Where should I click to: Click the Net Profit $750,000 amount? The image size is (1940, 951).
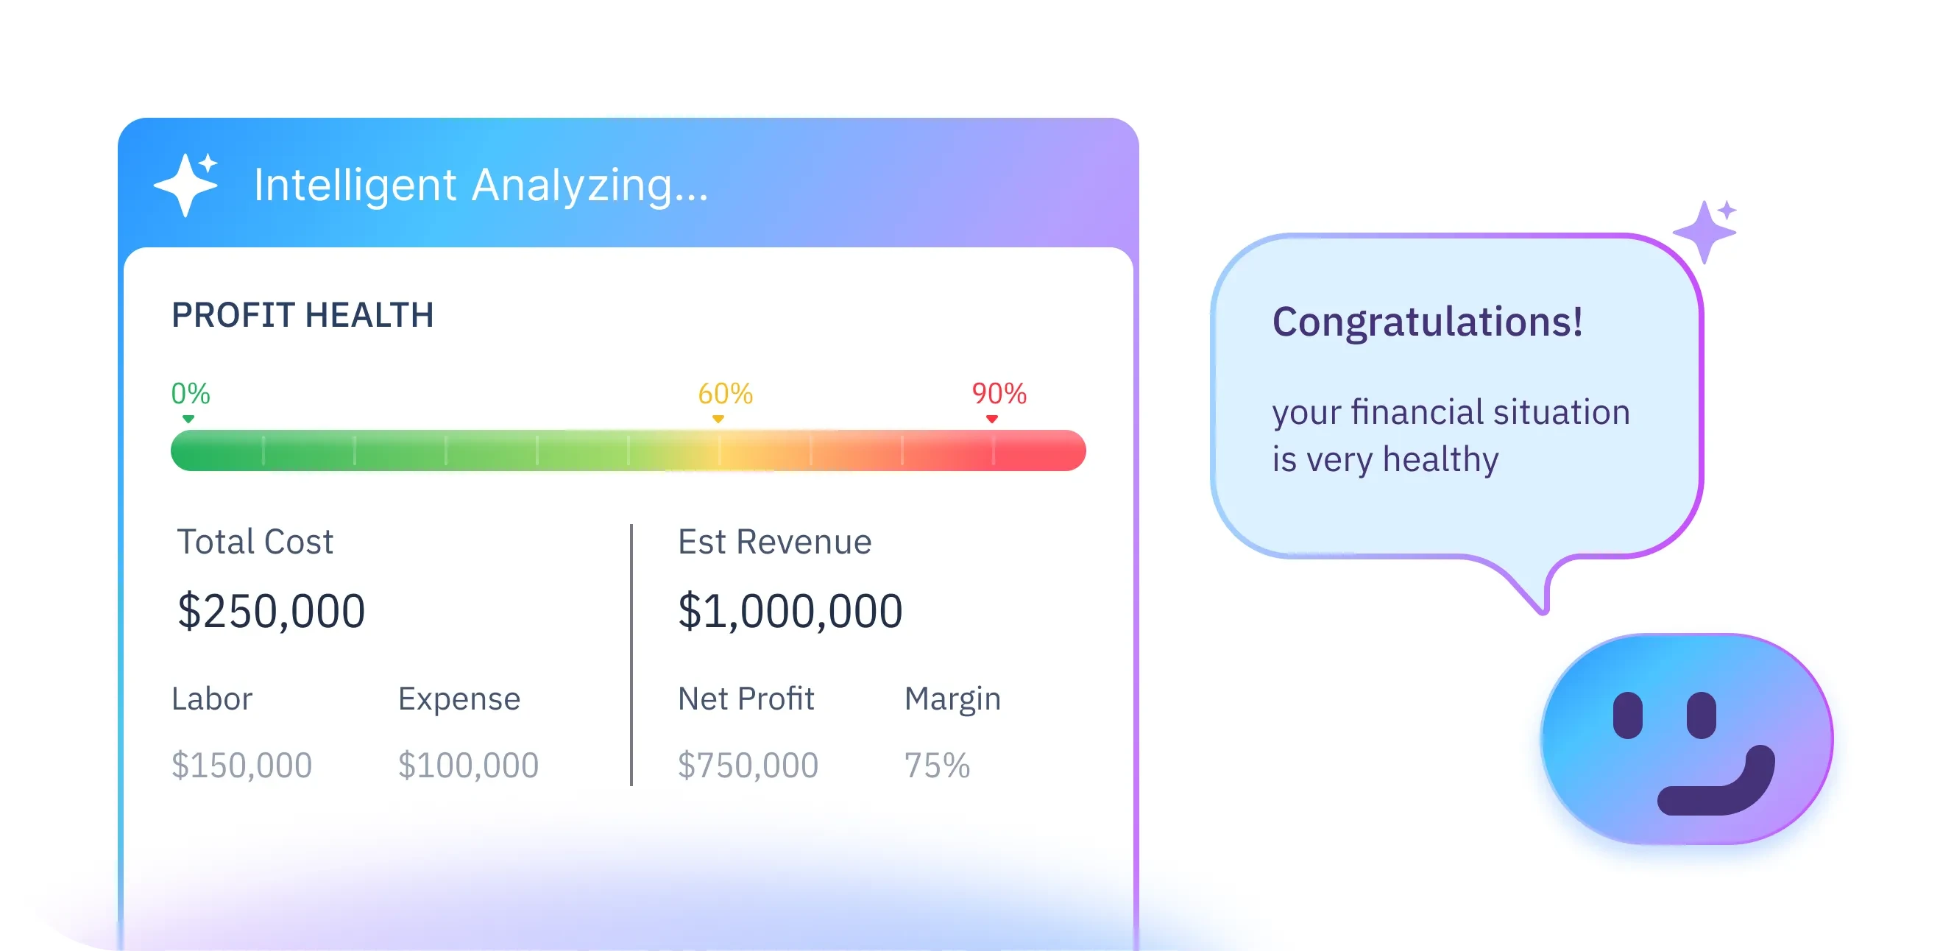click(x=747, y=765)
